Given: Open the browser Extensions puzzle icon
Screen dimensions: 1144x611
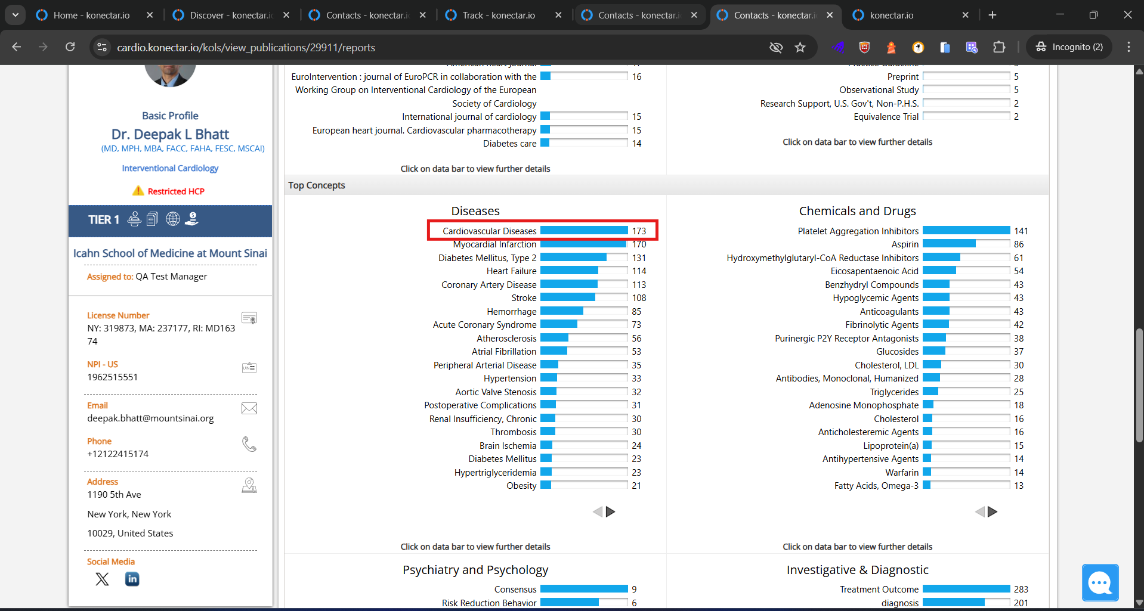Looking at the screenshot, I should coord(999,47).
